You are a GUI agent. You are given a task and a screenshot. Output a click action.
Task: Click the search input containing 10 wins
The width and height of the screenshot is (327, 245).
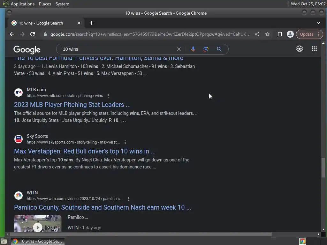(x=119, y=49)
